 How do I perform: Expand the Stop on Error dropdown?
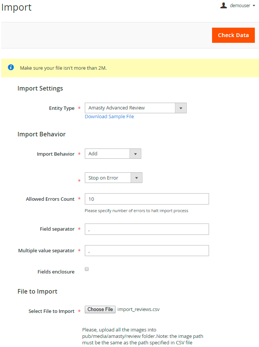point(113,178)
